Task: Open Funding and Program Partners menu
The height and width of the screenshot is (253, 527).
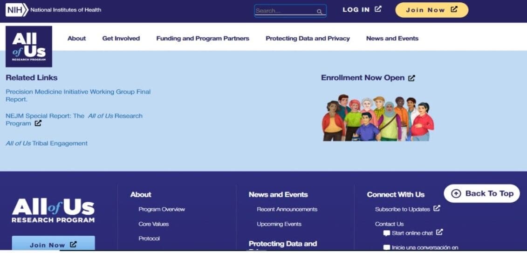Action: [x=203, y=38]
